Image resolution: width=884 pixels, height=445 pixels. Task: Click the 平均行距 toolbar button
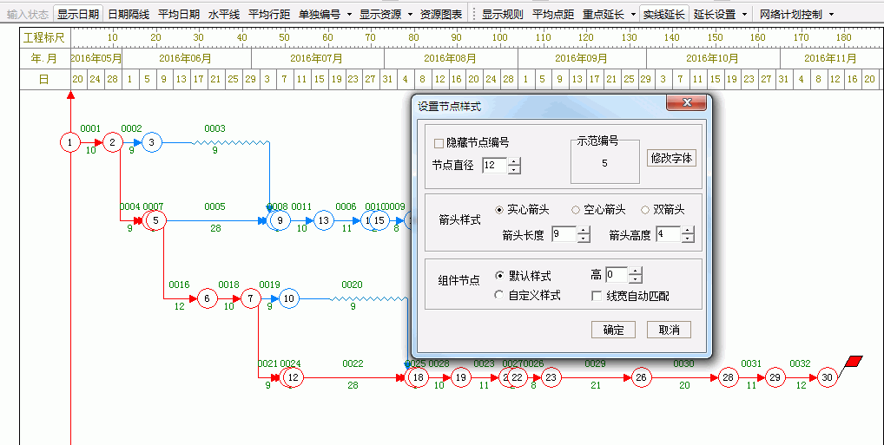point(269,14)
